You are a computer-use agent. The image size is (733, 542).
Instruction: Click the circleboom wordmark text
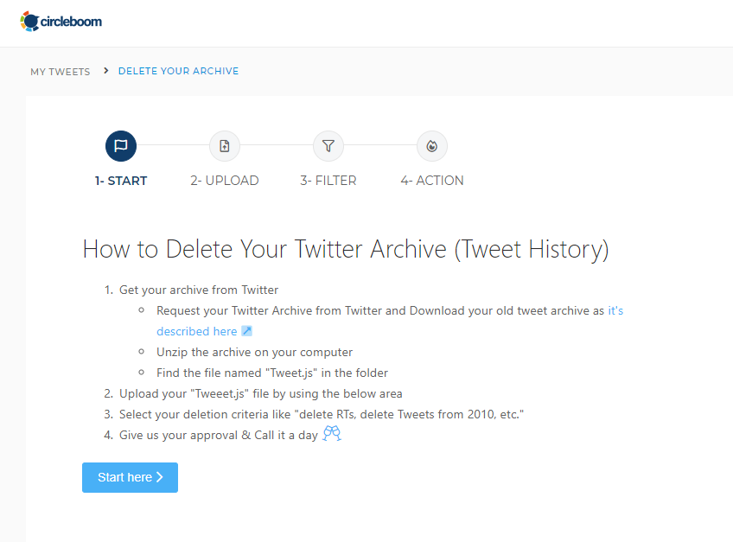click(x=70, y=22)
